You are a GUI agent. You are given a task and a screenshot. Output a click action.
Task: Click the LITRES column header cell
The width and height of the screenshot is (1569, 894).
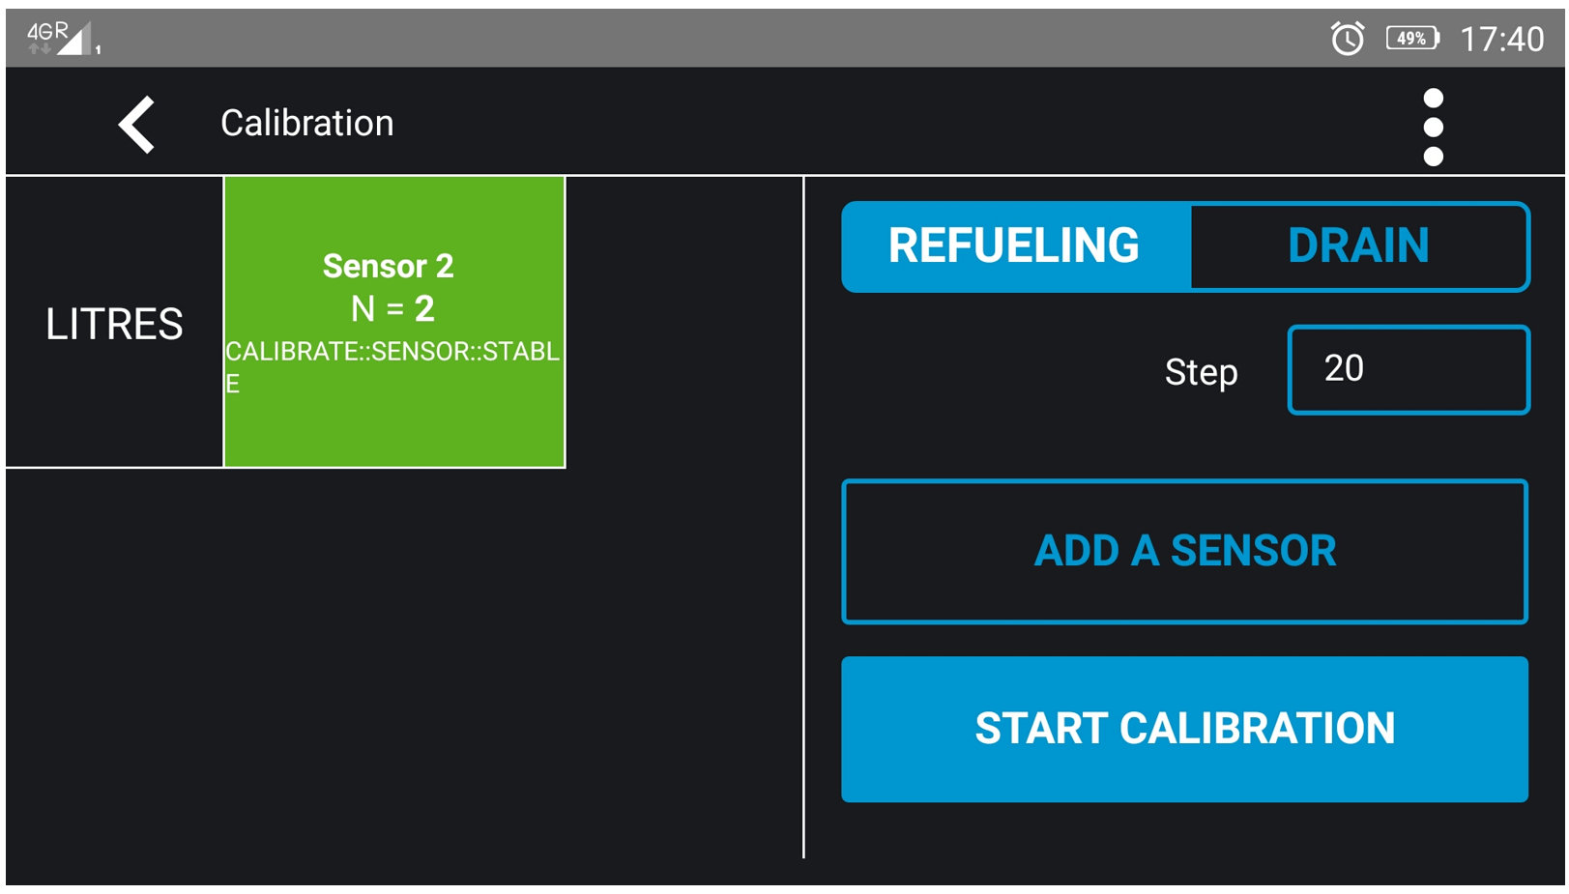pos(114,324)
